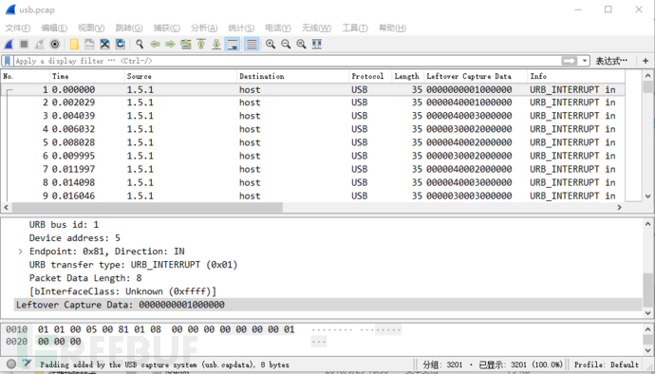Open the 视图(V) menu
Image resolution: width=655 pixels, height=374 pixels.
pos(91,28)
